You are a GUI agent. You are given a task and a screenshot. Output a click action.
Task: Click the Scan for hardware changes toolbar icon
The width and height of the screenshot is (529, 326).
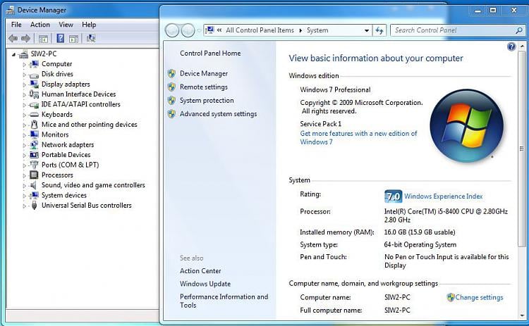click(91, 38)
